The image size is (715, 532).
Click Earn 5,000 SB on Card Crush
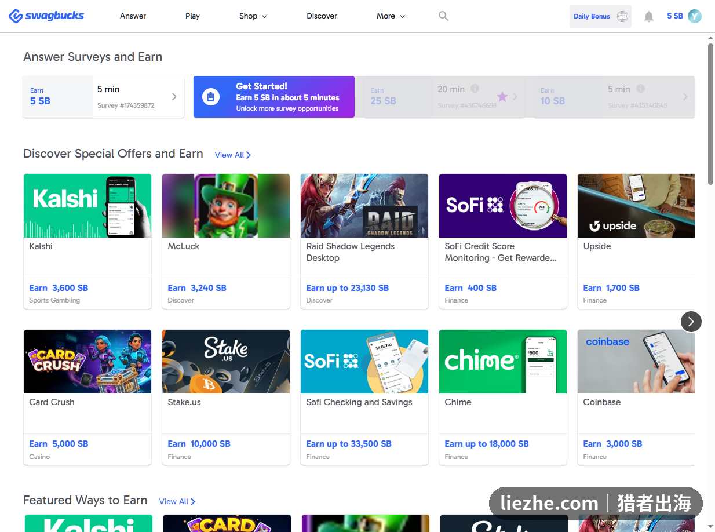coord(59,444)
